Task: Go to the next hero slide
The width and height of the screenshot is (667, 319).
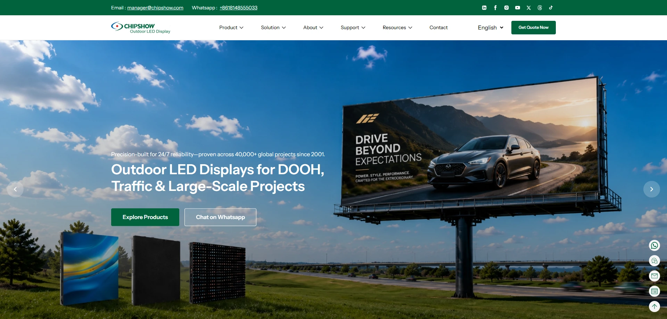Action: [652, 189]
